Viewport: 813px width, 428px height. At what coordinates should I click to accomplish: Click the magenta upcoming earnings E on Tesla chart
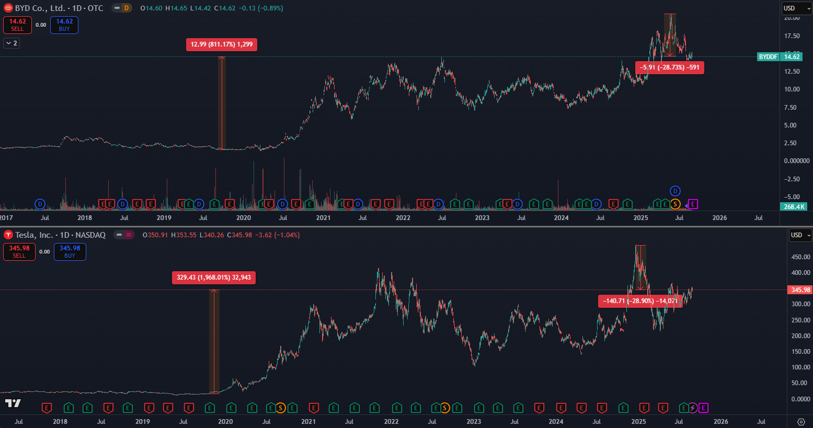coord(703,408)
